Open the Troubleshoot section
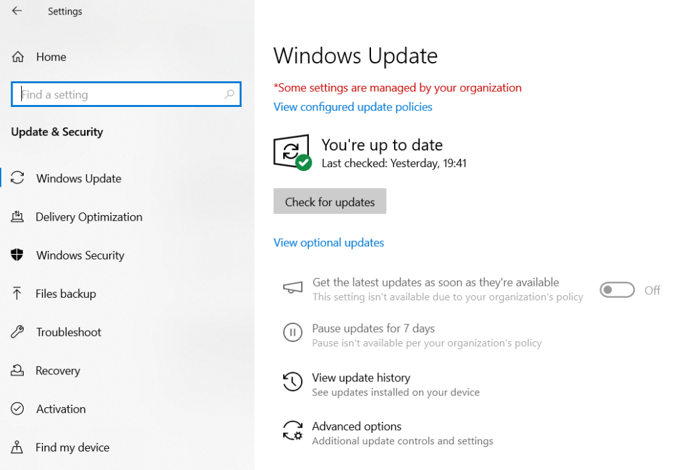This screenshot has width=676, height=470. click(69, 332)
